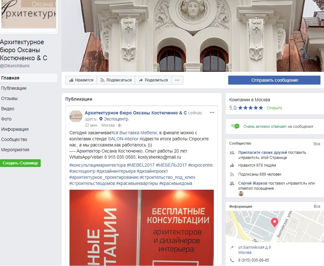This screenshot has width=324, height=266.
Task: Click the green Открыто status text
Action: (x=274, y=108)
